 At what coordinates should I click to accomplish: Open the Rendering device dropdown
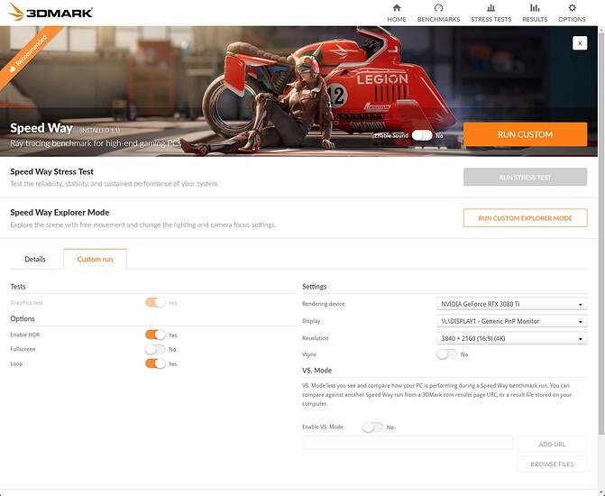coord(511,304)
